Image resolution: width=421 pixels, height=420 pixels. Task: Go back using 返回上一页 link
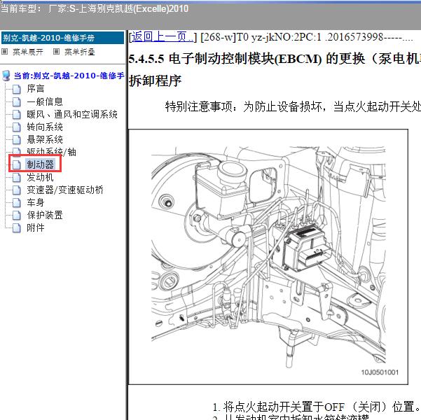pyautogui.click(x=163, y=37)
